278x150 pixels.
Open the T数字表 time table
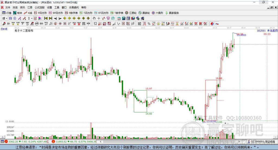(x=117, y=13)
